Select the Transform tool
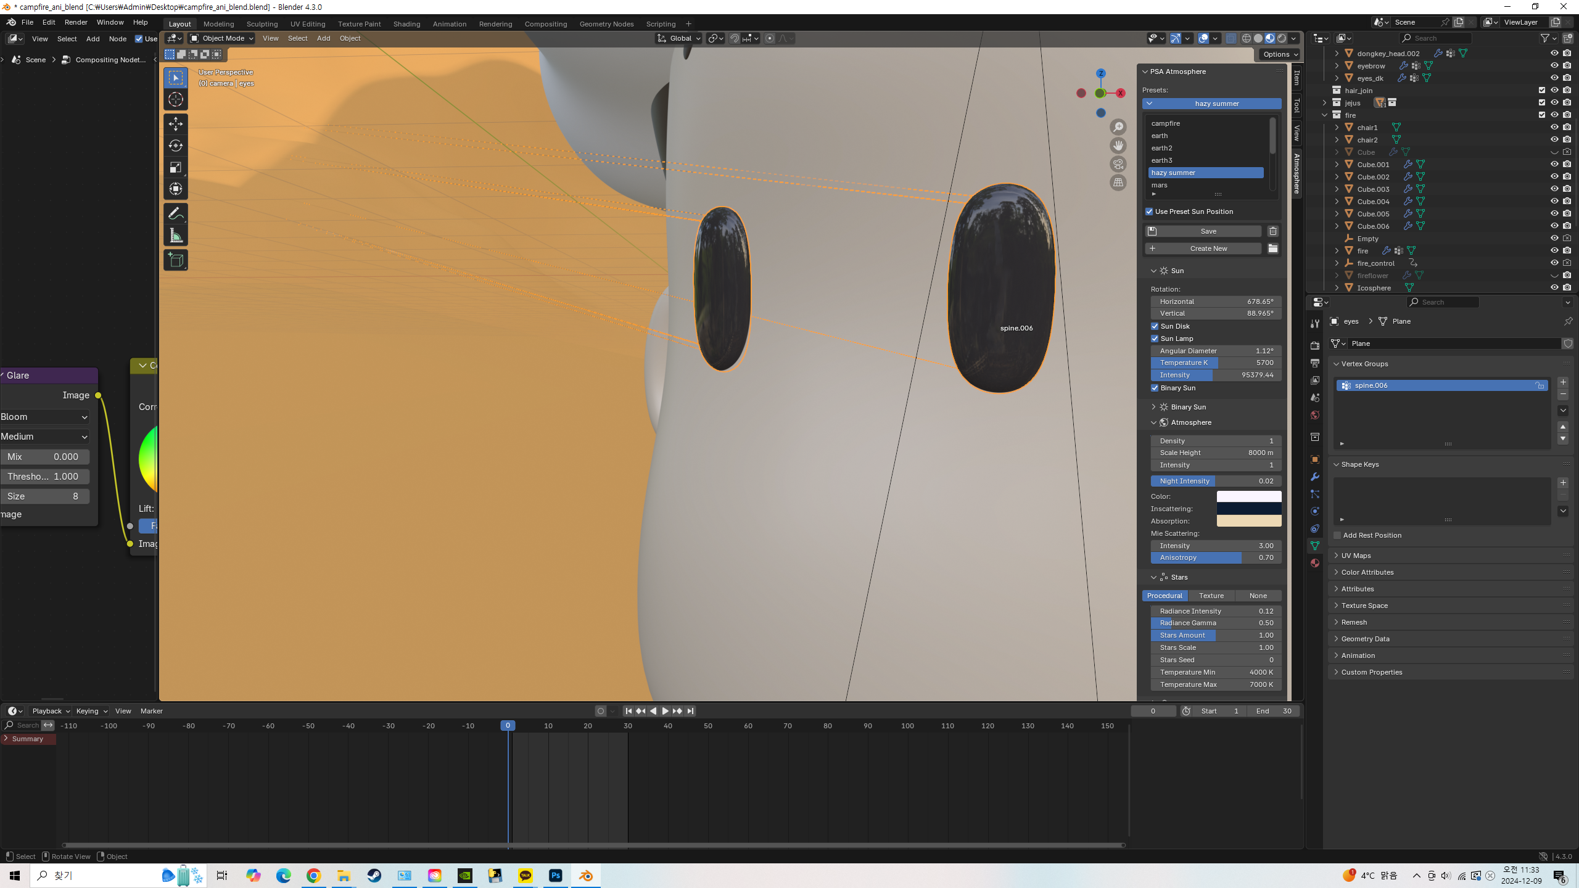 (x=176, y=189)
